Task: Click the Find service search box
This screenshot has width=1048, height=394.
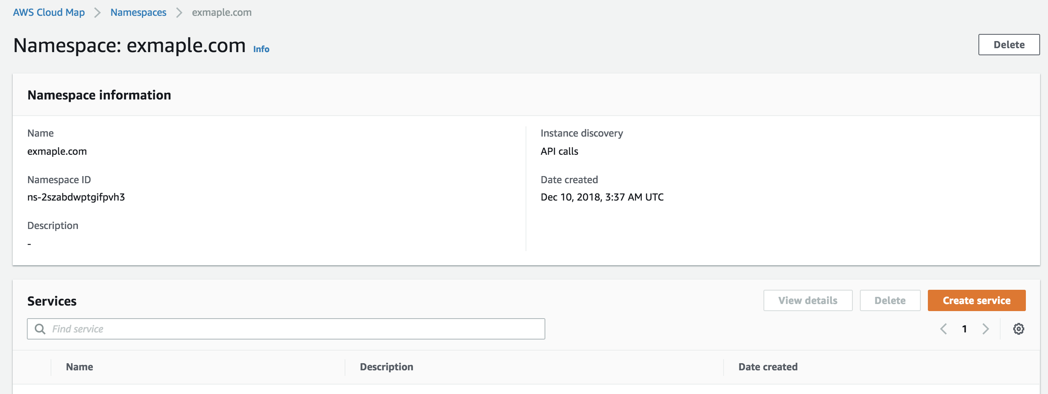Action: (285, 328)
